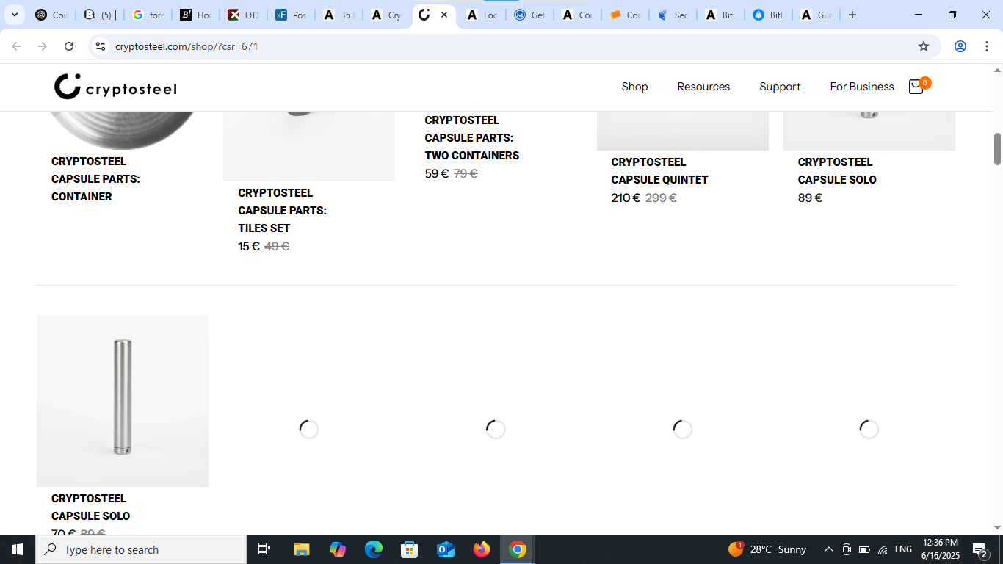
Task: Click the 15 € Tiles Set price
Action: point(249,247)
